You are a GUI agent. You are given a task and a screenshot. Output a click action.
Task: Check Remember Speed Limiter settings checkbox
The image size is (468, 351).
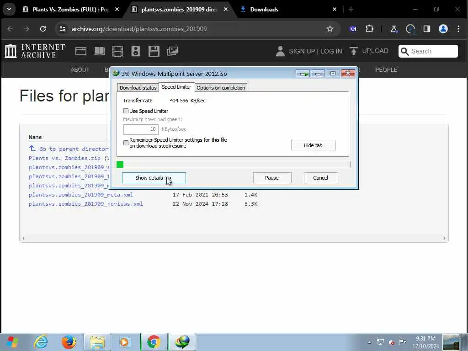tap(126, 143)
